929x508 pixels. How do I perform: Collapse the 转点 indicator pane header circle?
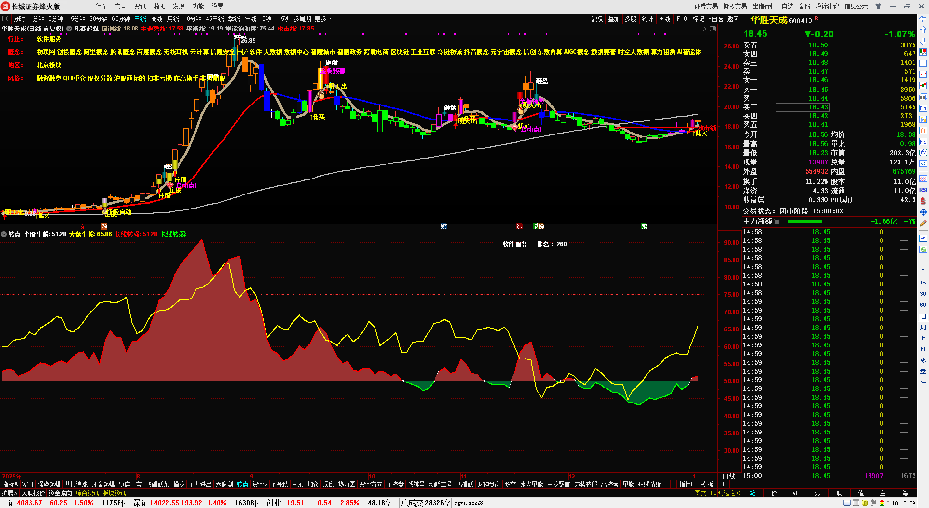click(x=4, y=234)
